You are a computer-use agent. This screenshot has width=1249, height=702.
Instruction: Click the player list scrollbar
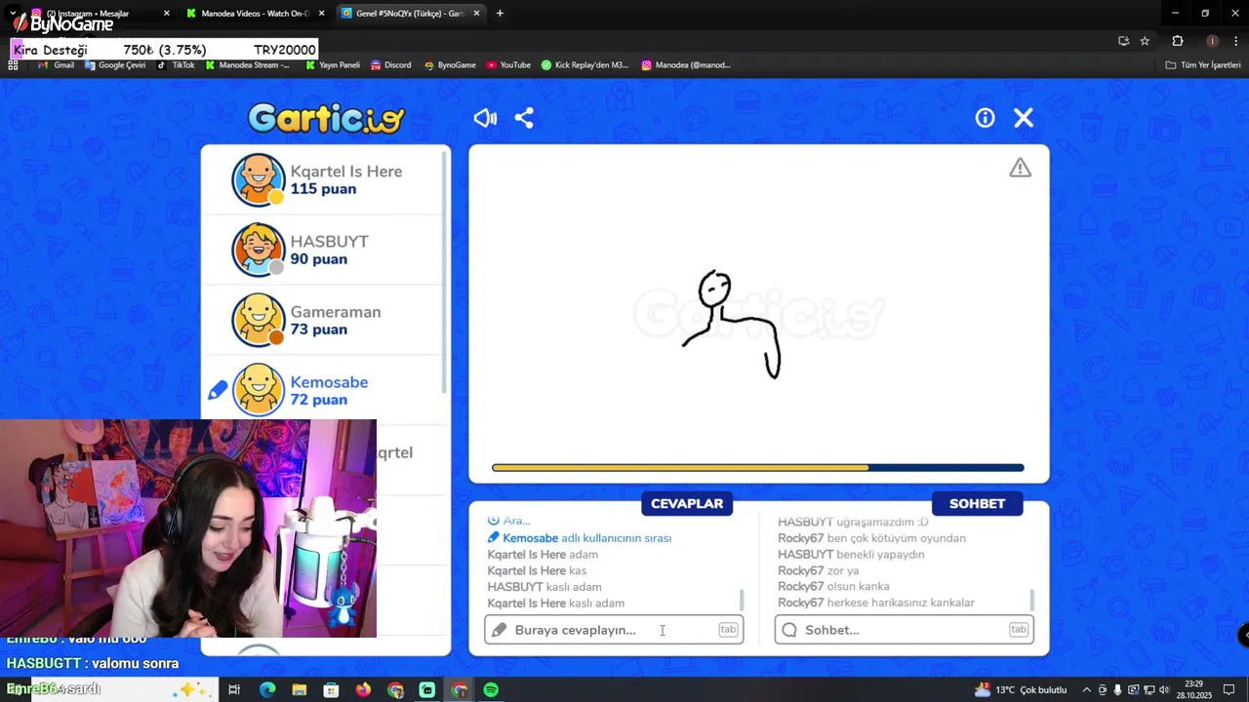[x=446, y=273]
